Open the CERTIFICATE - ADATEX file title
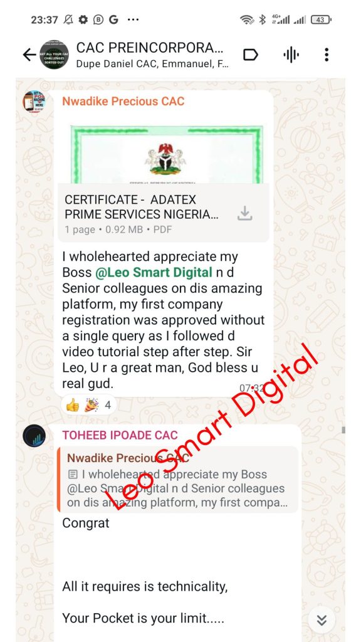The height and width of the screenshot is (642, 361). 142,207
